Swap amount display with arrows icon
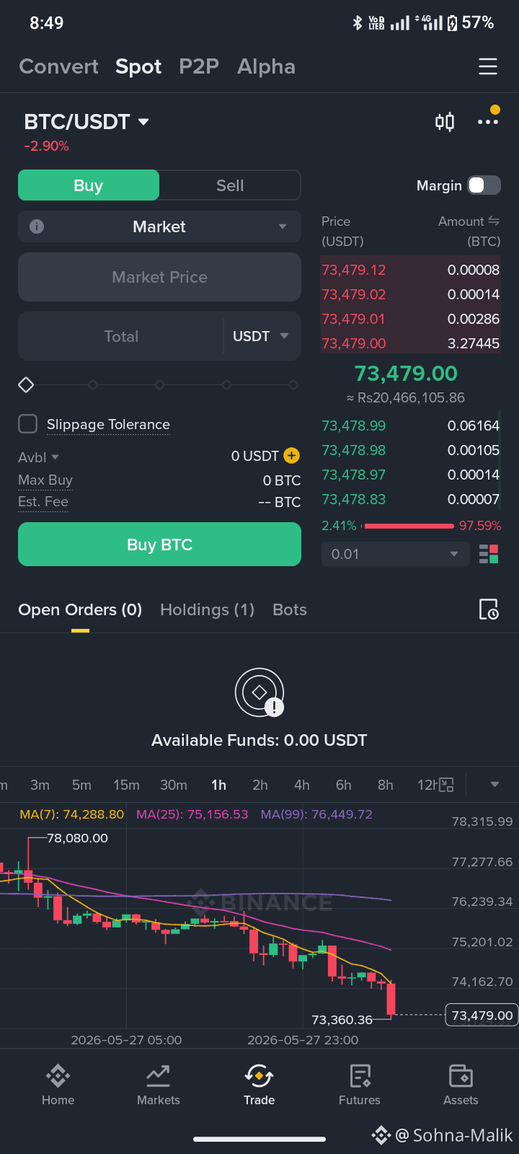519x1154 pixels. pyautogui.click(x=494, y=221)
